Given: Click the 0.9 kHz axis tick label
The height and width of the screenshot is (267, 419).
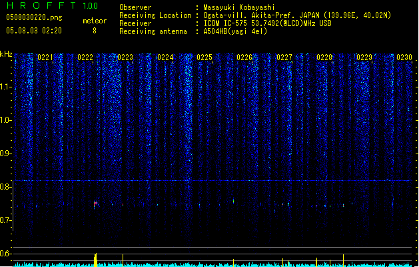Looking at the screenshot, I should (6, 154).
